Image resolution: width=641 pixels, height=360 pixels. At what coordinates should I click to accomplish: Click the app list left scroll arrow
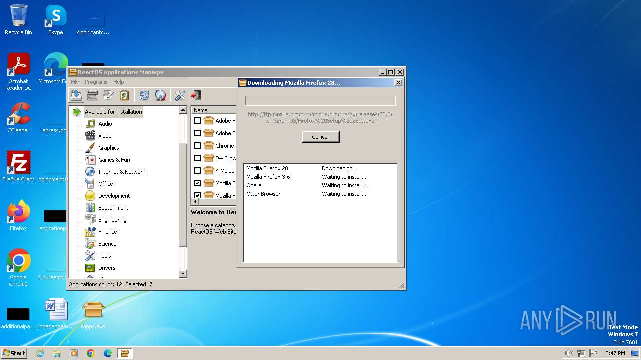pyautogui.click(x=195, y=202)
